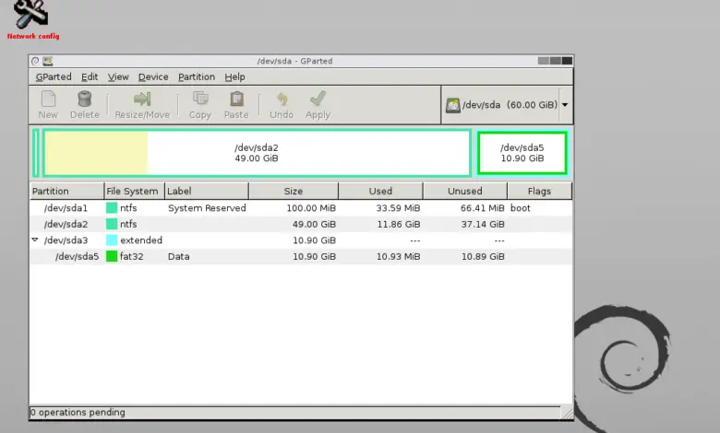Click the Data label cell
Screen dimensions: 720x433
[x=179, y=257]
